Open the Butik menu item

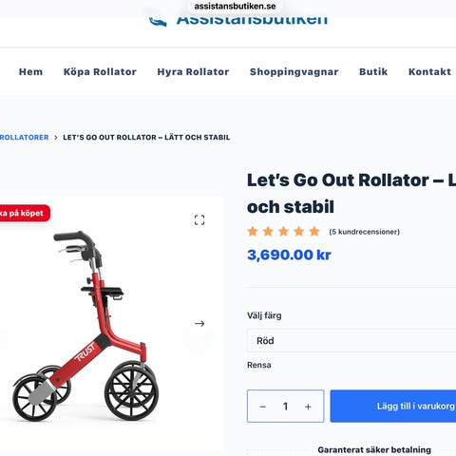[373, 72]
